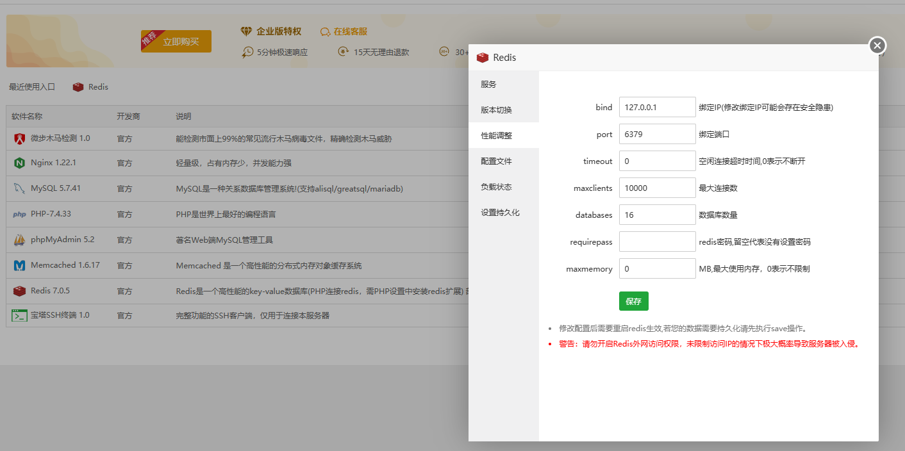The height and width of the screenshot is (451, 905).
Task: Click the empty requirepass input field
Action: click(658, 242)
